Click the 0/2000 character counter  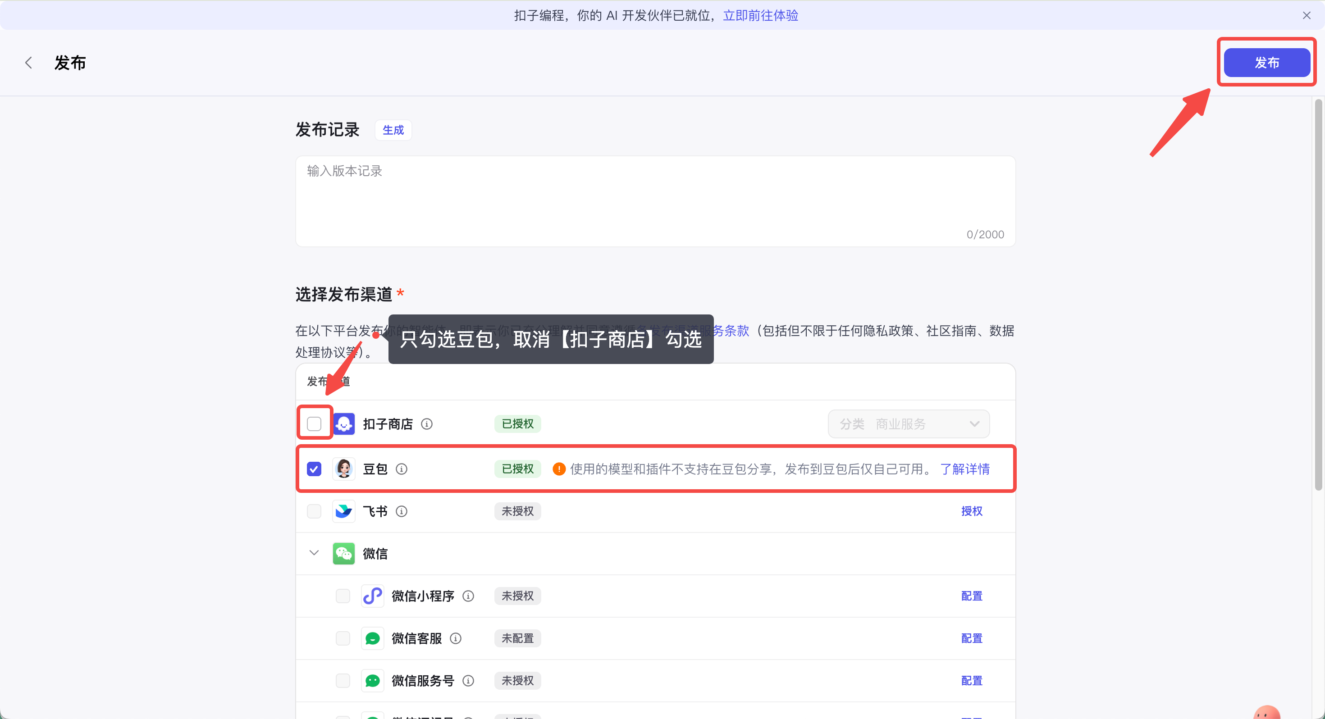pyautogui.click(x=985, y=235)
